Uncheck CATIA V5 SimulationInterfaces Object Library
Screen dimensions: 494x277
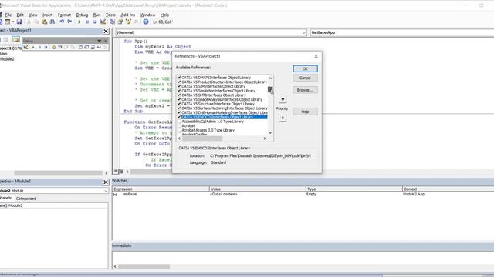pyautogui.click(x=179, y=91)
